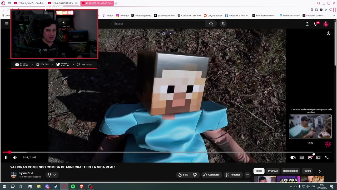The height and width of the screenshot is (190, 337).
Task: Select the Para ti chip
Action: (x=307, y=171)
